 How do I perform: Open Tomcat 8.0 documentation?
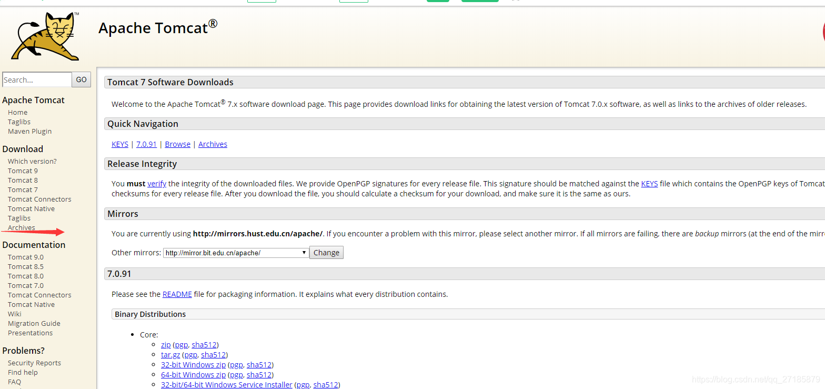26,276
